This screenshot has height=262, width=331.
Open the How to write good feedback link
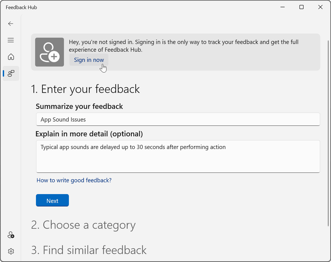tap(74, 180)
